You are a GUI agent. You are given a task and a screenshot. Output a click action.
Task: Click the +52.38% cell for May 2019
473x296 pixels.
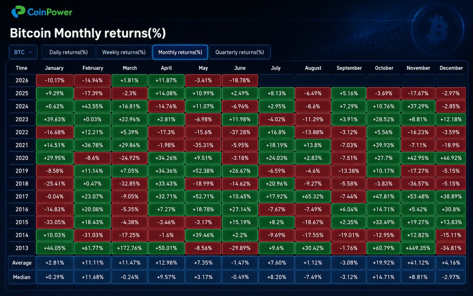203,171
